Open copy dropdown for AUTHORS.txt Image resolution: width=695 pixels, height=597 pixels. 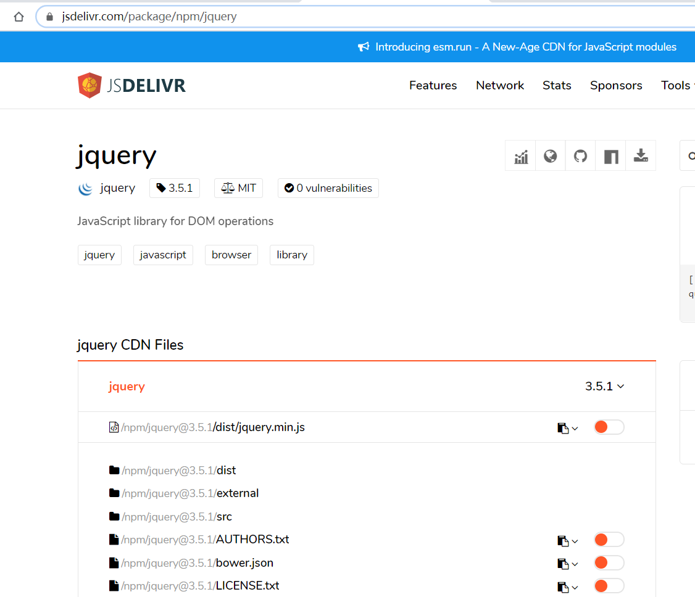click(x=568, y=541)
